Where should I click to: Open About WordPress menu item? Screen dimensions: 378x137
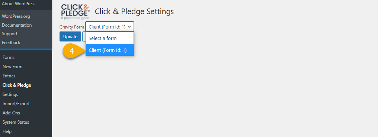pos(19,4)
